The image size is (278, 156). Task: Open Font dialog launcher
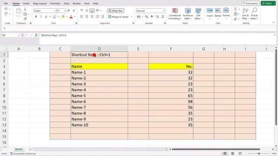pyautogui.click(x=76, y=23)
